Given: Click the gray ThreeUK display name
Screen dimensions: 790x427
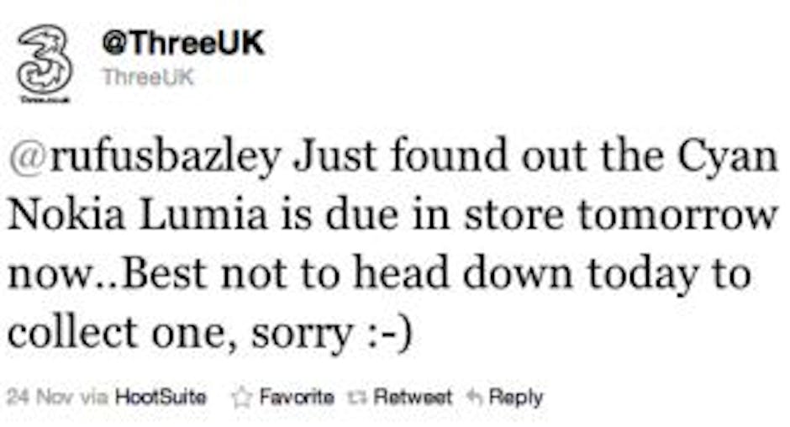Looking at the screenshot, I should coord(148,77).
